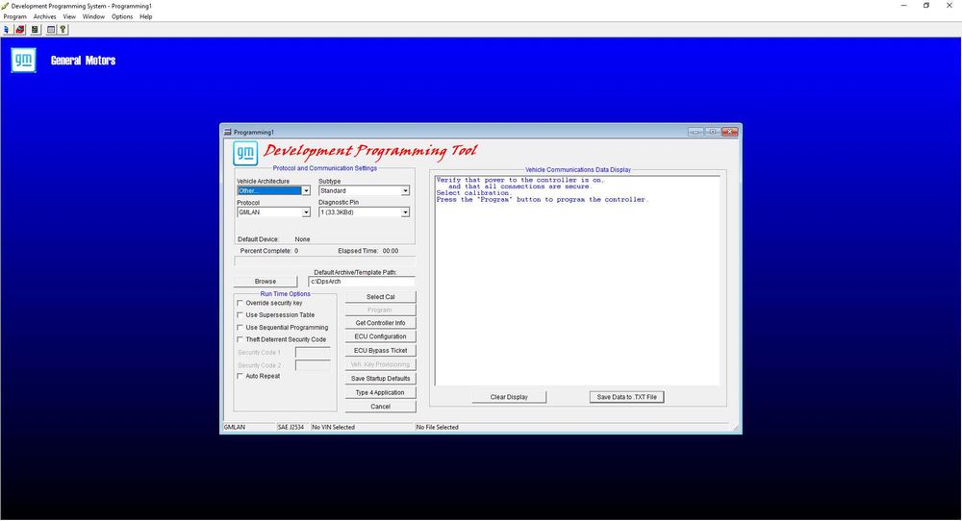
Task: Restore down the main application window
Action: pos(926,6)
